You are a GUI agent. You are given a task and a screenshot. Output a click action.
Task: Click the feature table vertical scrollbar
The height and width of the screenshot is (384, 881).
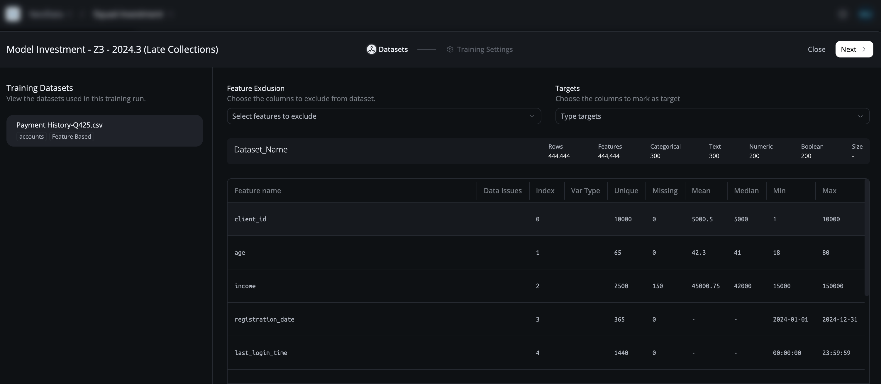tap(867, 238)
